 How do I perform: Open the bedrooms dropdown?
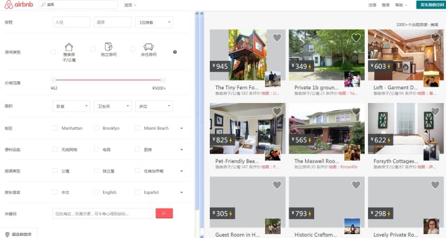point(71,106)
